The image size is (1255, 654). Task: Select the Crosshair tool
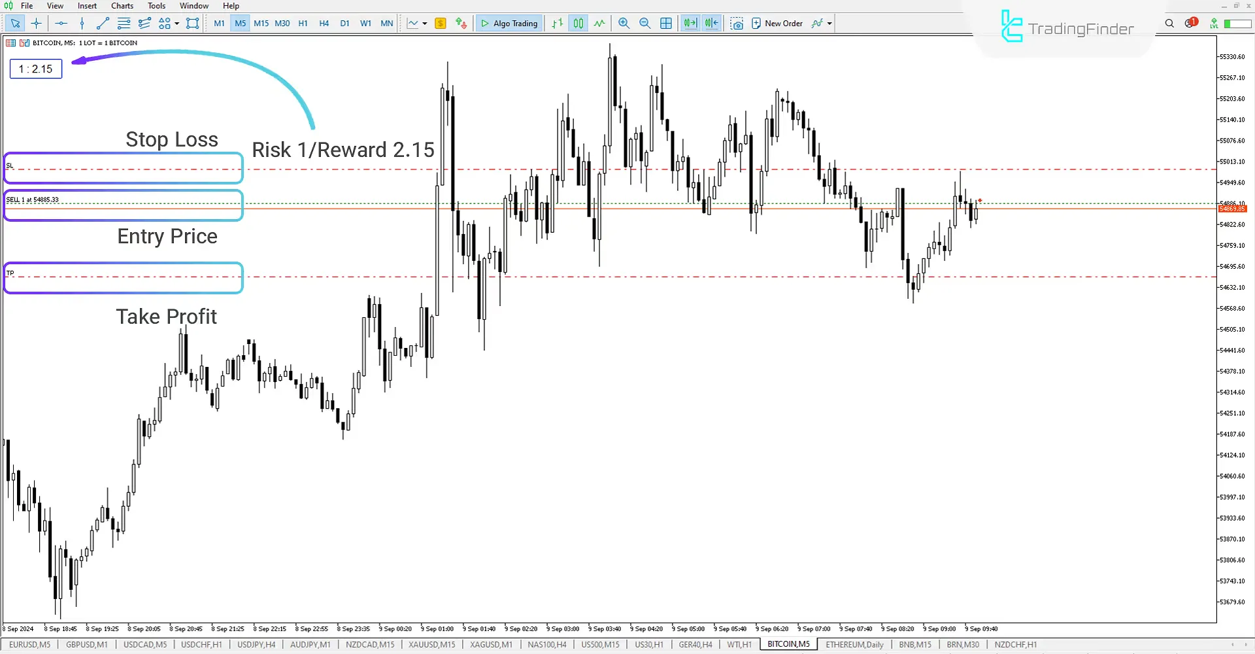pyautogui.click(x=36, y=23)
